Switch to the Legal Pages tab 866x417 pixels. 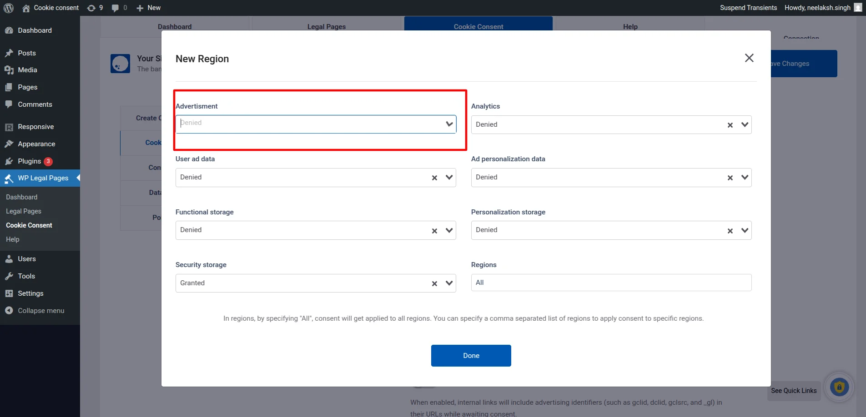click(x=326, y=26)
